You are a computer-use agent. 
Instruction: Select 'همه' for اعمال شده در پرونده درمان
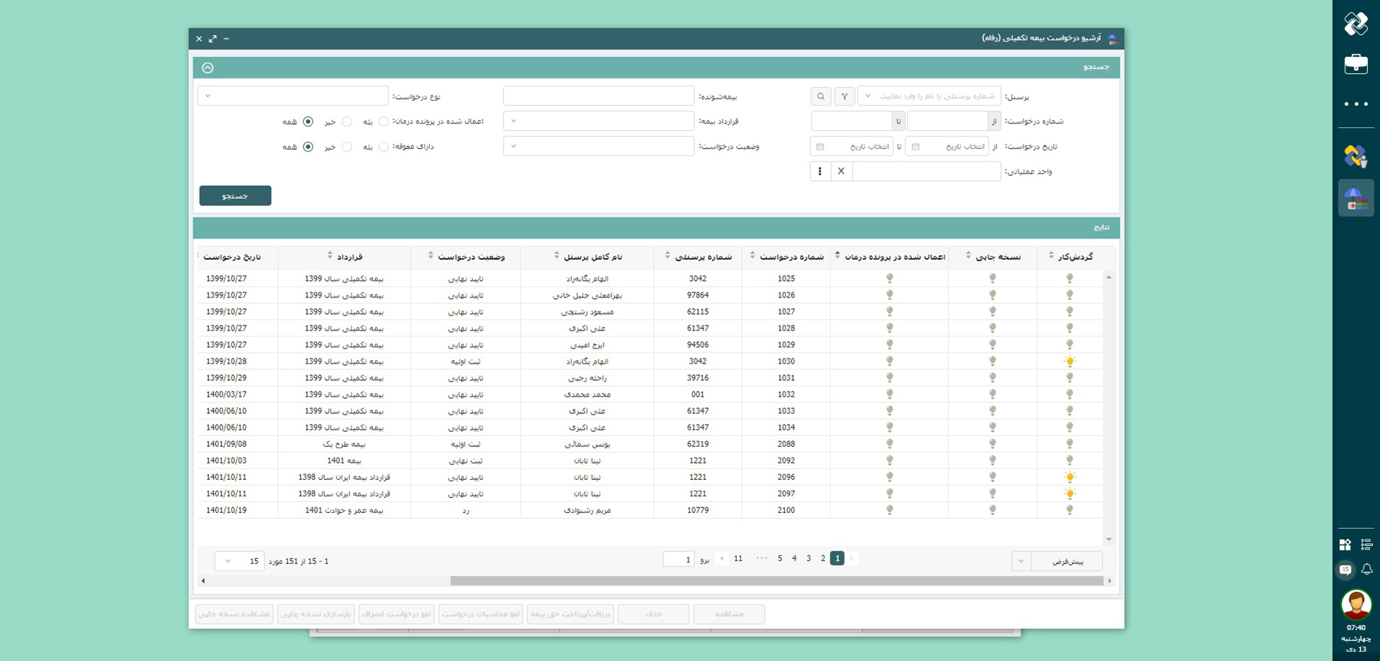[x=308, y=121]
